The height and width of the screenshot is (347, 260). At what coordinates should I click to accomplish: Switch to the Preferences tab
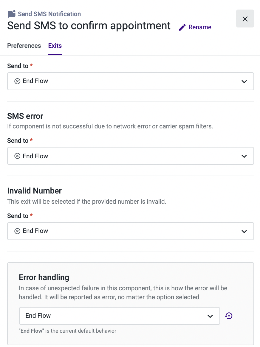(24, 46)
